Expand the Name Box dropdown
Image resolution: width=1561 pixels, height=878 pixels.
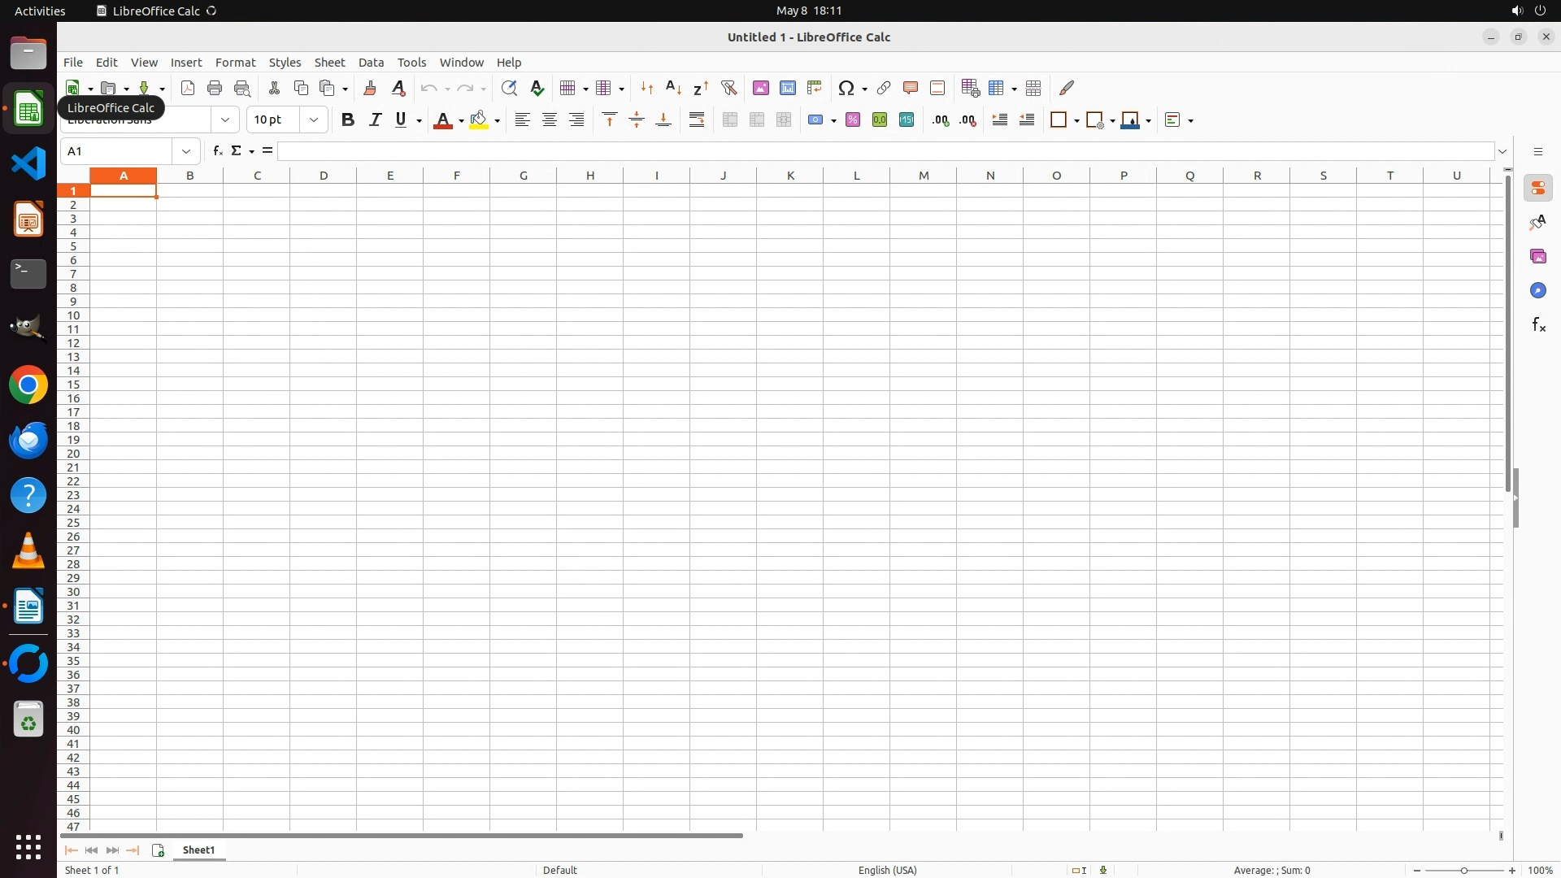click(186, 151)
